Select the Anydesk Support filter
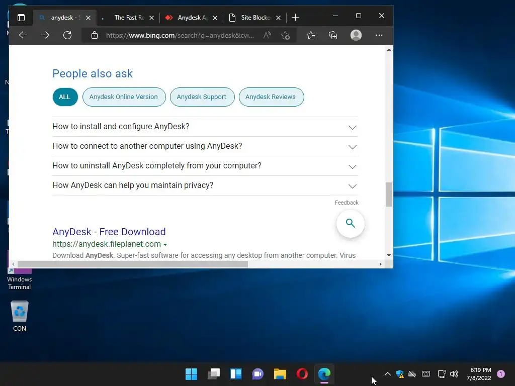 (202, 97)
